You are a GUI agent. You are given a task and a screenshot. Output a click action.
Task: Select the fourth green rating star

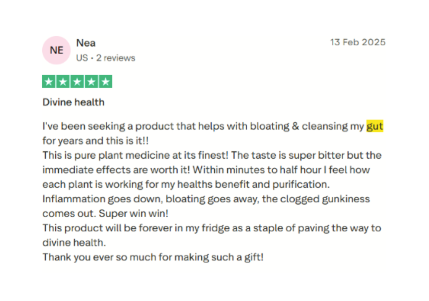pyautogui.click(x=91, y=81)
